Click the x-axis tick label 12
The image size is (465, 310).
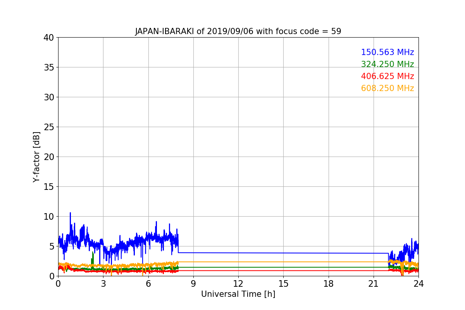[238, 284]
